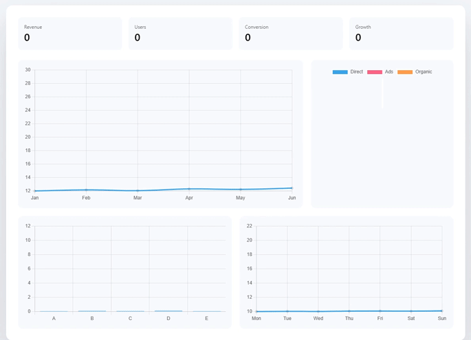Screen dimensions: 471x340
Task: Click bar B in the bar chart
Action: click(92, 311)
